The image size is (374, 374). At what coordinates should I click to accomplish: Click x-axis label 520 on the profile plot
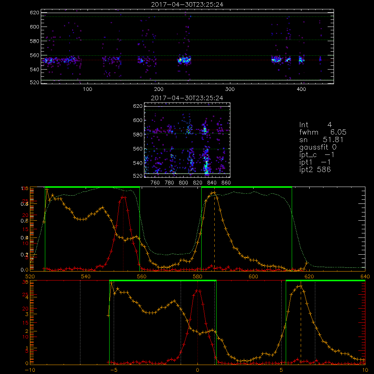click(x=30, y=276)
